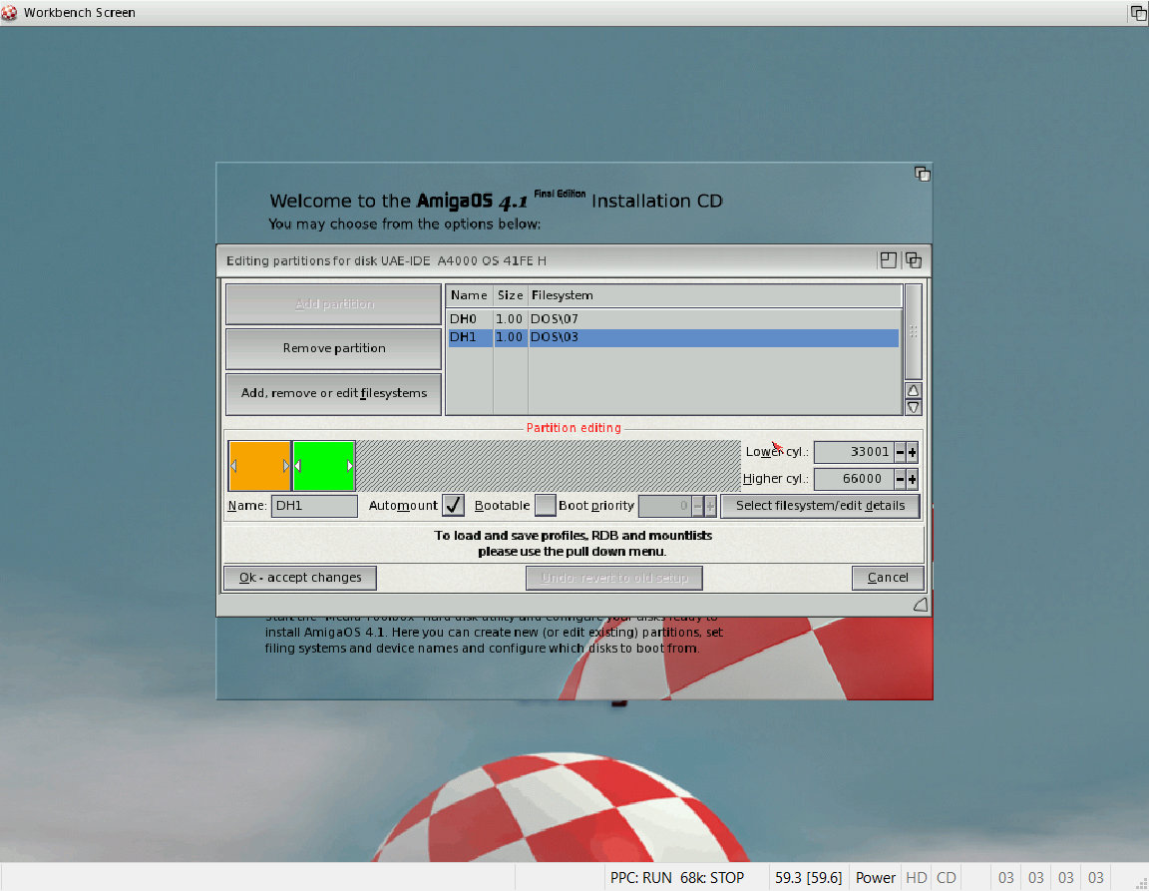The image size is (1149, 891).
Task: Click the Power indicator in status bar
Action: [875, 878]
